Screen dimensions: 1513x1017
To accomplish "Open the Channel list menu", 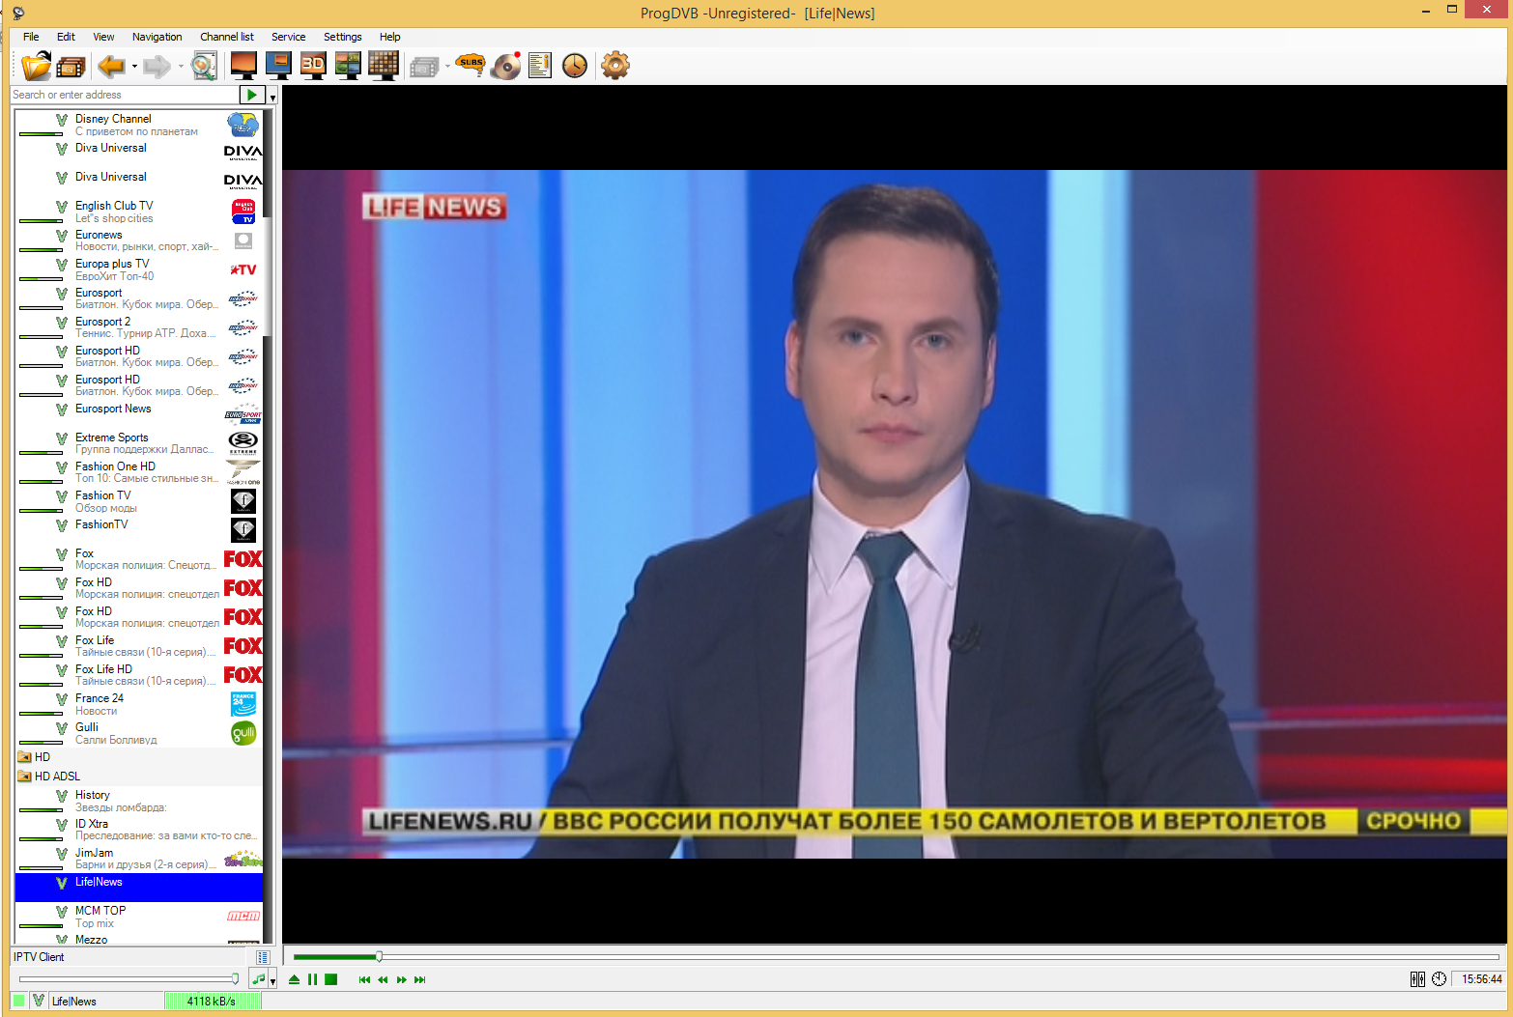I will (x=227, y=37).
